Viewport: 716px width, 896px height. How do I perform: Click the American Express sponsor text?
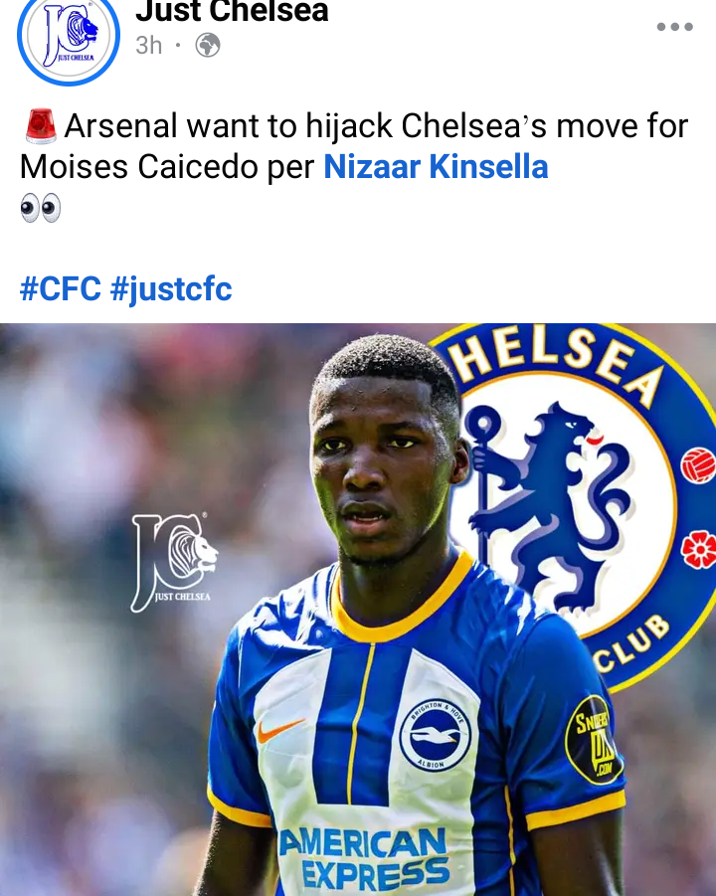coord(364,855)
